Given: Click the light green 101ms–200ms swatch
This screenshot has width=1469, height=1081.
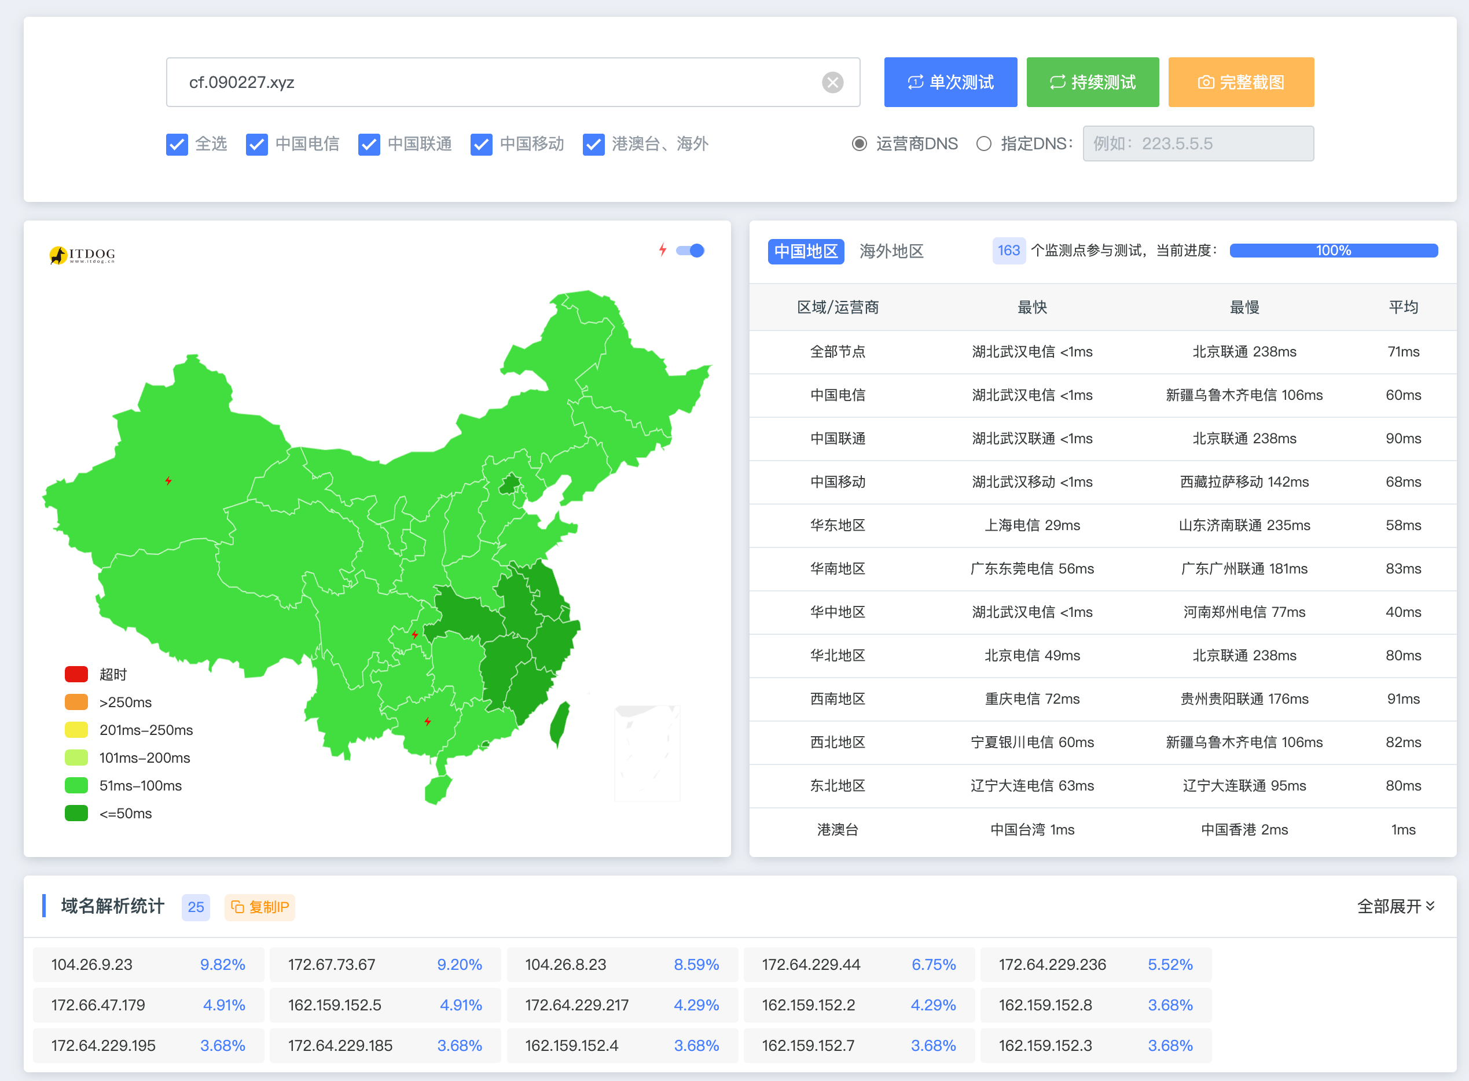Looking at the screenshot, I should click(76, 758).
